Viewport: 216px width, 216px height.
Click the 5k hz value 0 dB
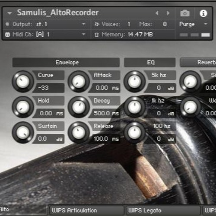click(x=161, y=88)
